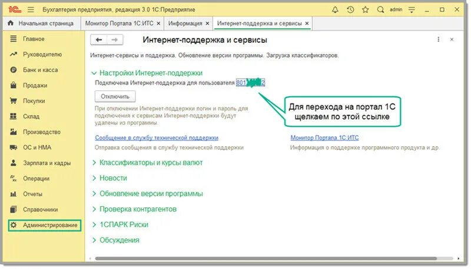
Task: Open the user login link to portal 1C
Action: pyautogui.click(x=251, y=82)
